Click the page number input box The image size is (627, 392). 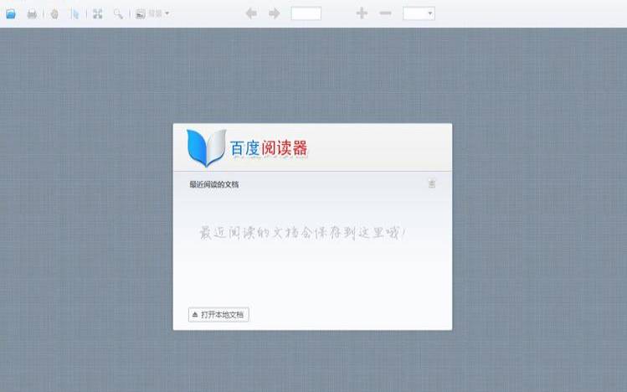(x=306, y=13)
